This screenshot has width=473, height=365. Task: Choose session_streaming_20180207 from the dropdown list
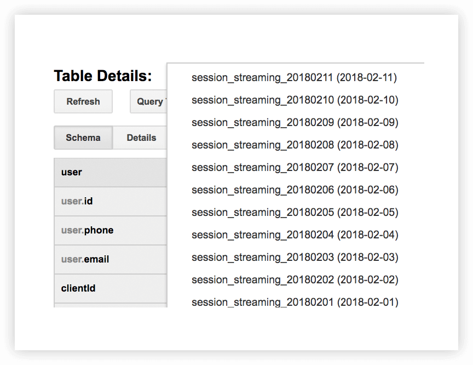click(295, 167)
